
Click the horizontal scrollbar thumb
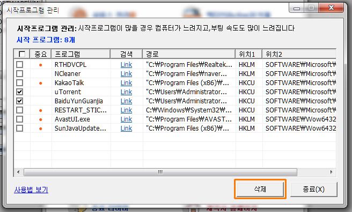click(x=160, y=172)
